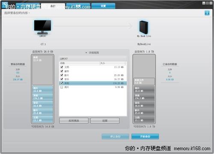
Task: Click the WD SmartWare logo icon
Action: click(5, 5)
